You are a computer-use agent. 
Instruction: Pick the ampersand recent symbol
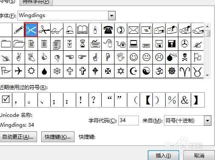184,99
